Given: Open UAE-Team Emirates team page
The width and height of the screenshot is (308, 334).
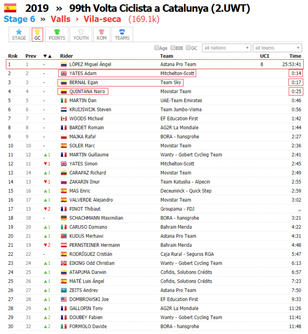Looking at the screenshot, I should tap(181, 100).
